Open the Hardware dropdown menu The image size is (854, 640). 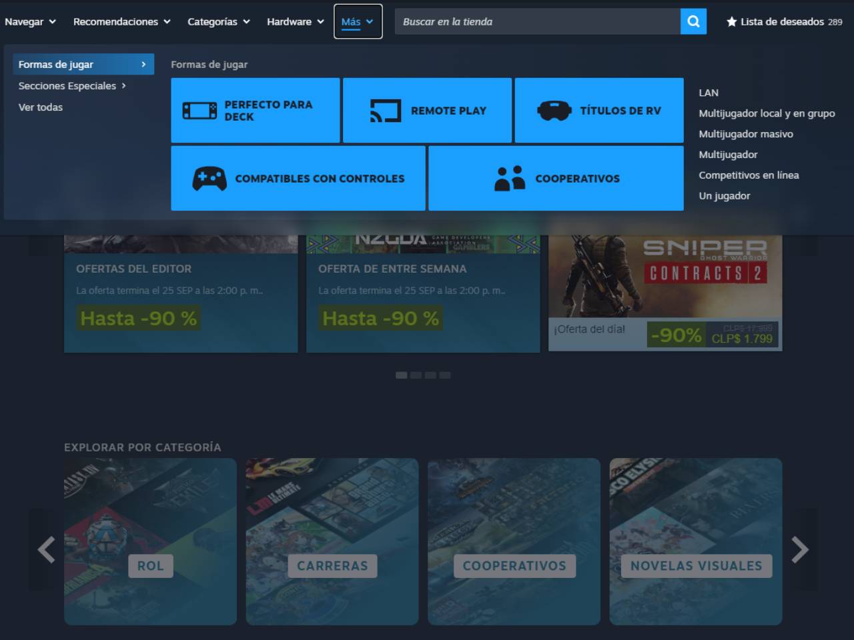(x=295, y=22)
